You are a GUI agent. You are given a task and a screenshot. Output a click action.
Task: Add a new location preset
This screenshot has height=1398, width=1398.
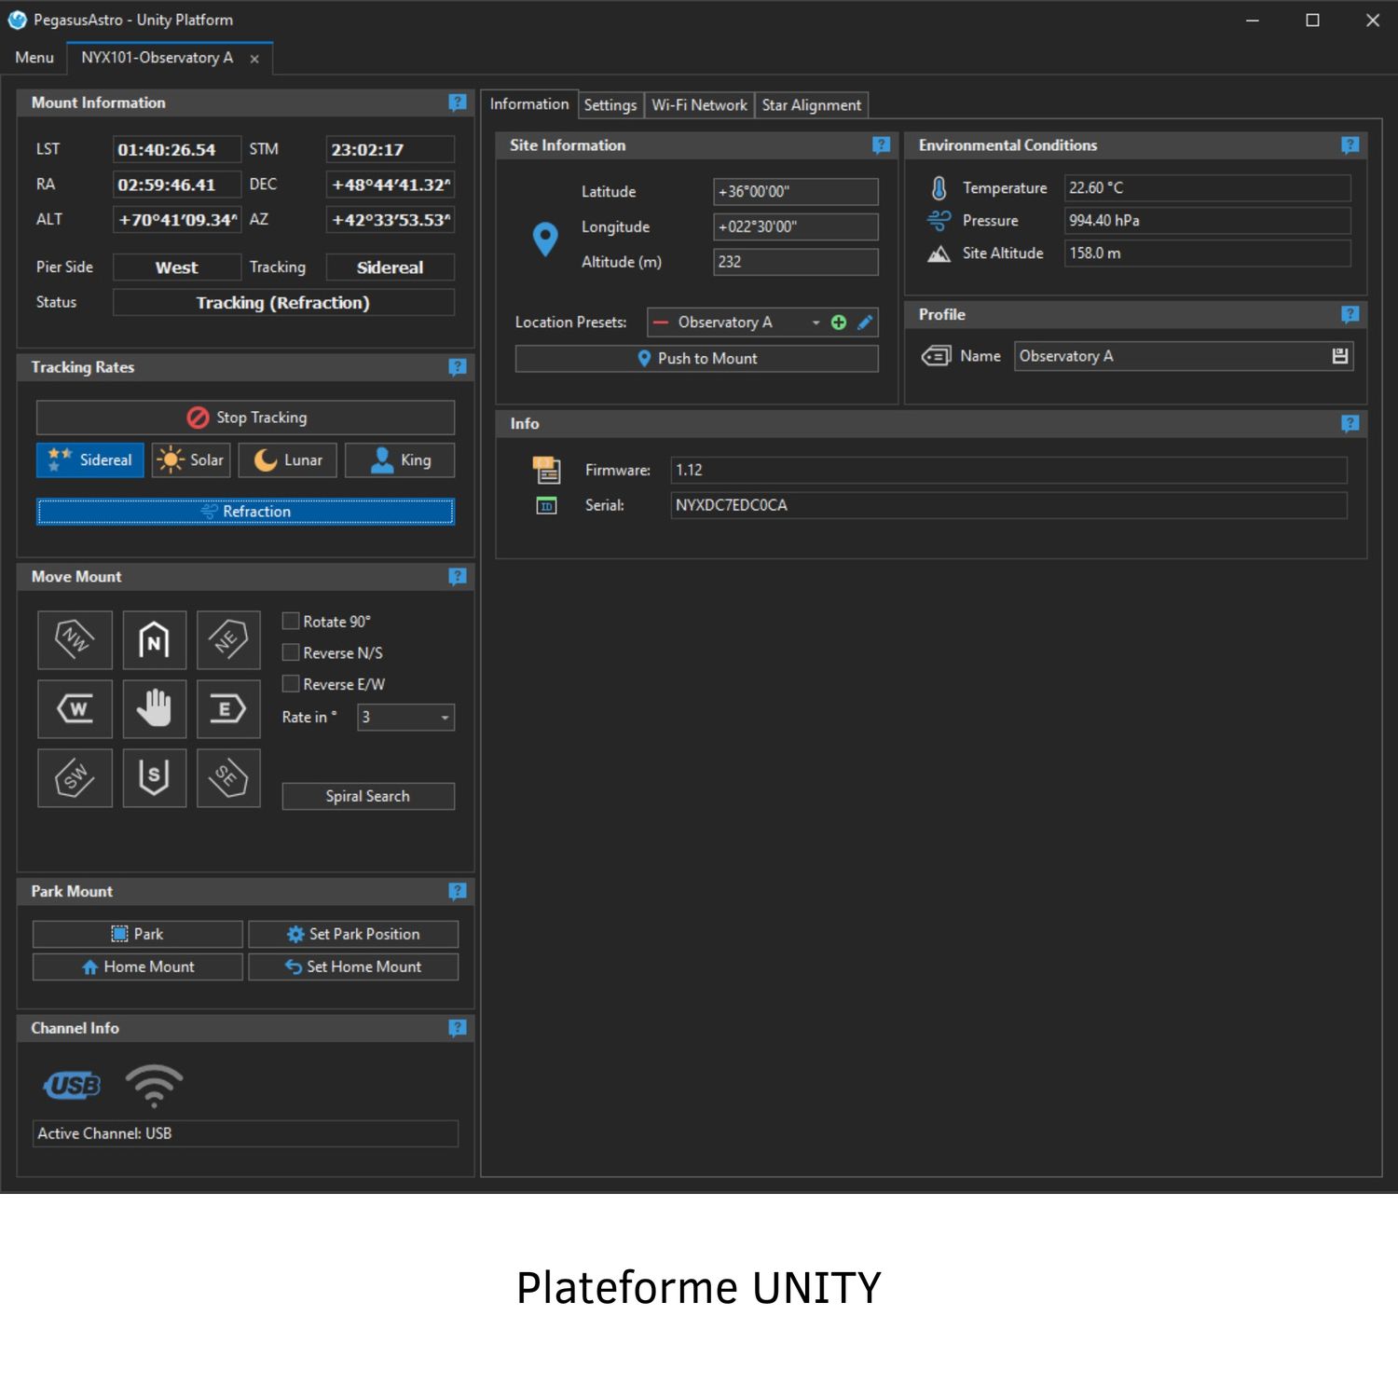click(x=839, y=322)
